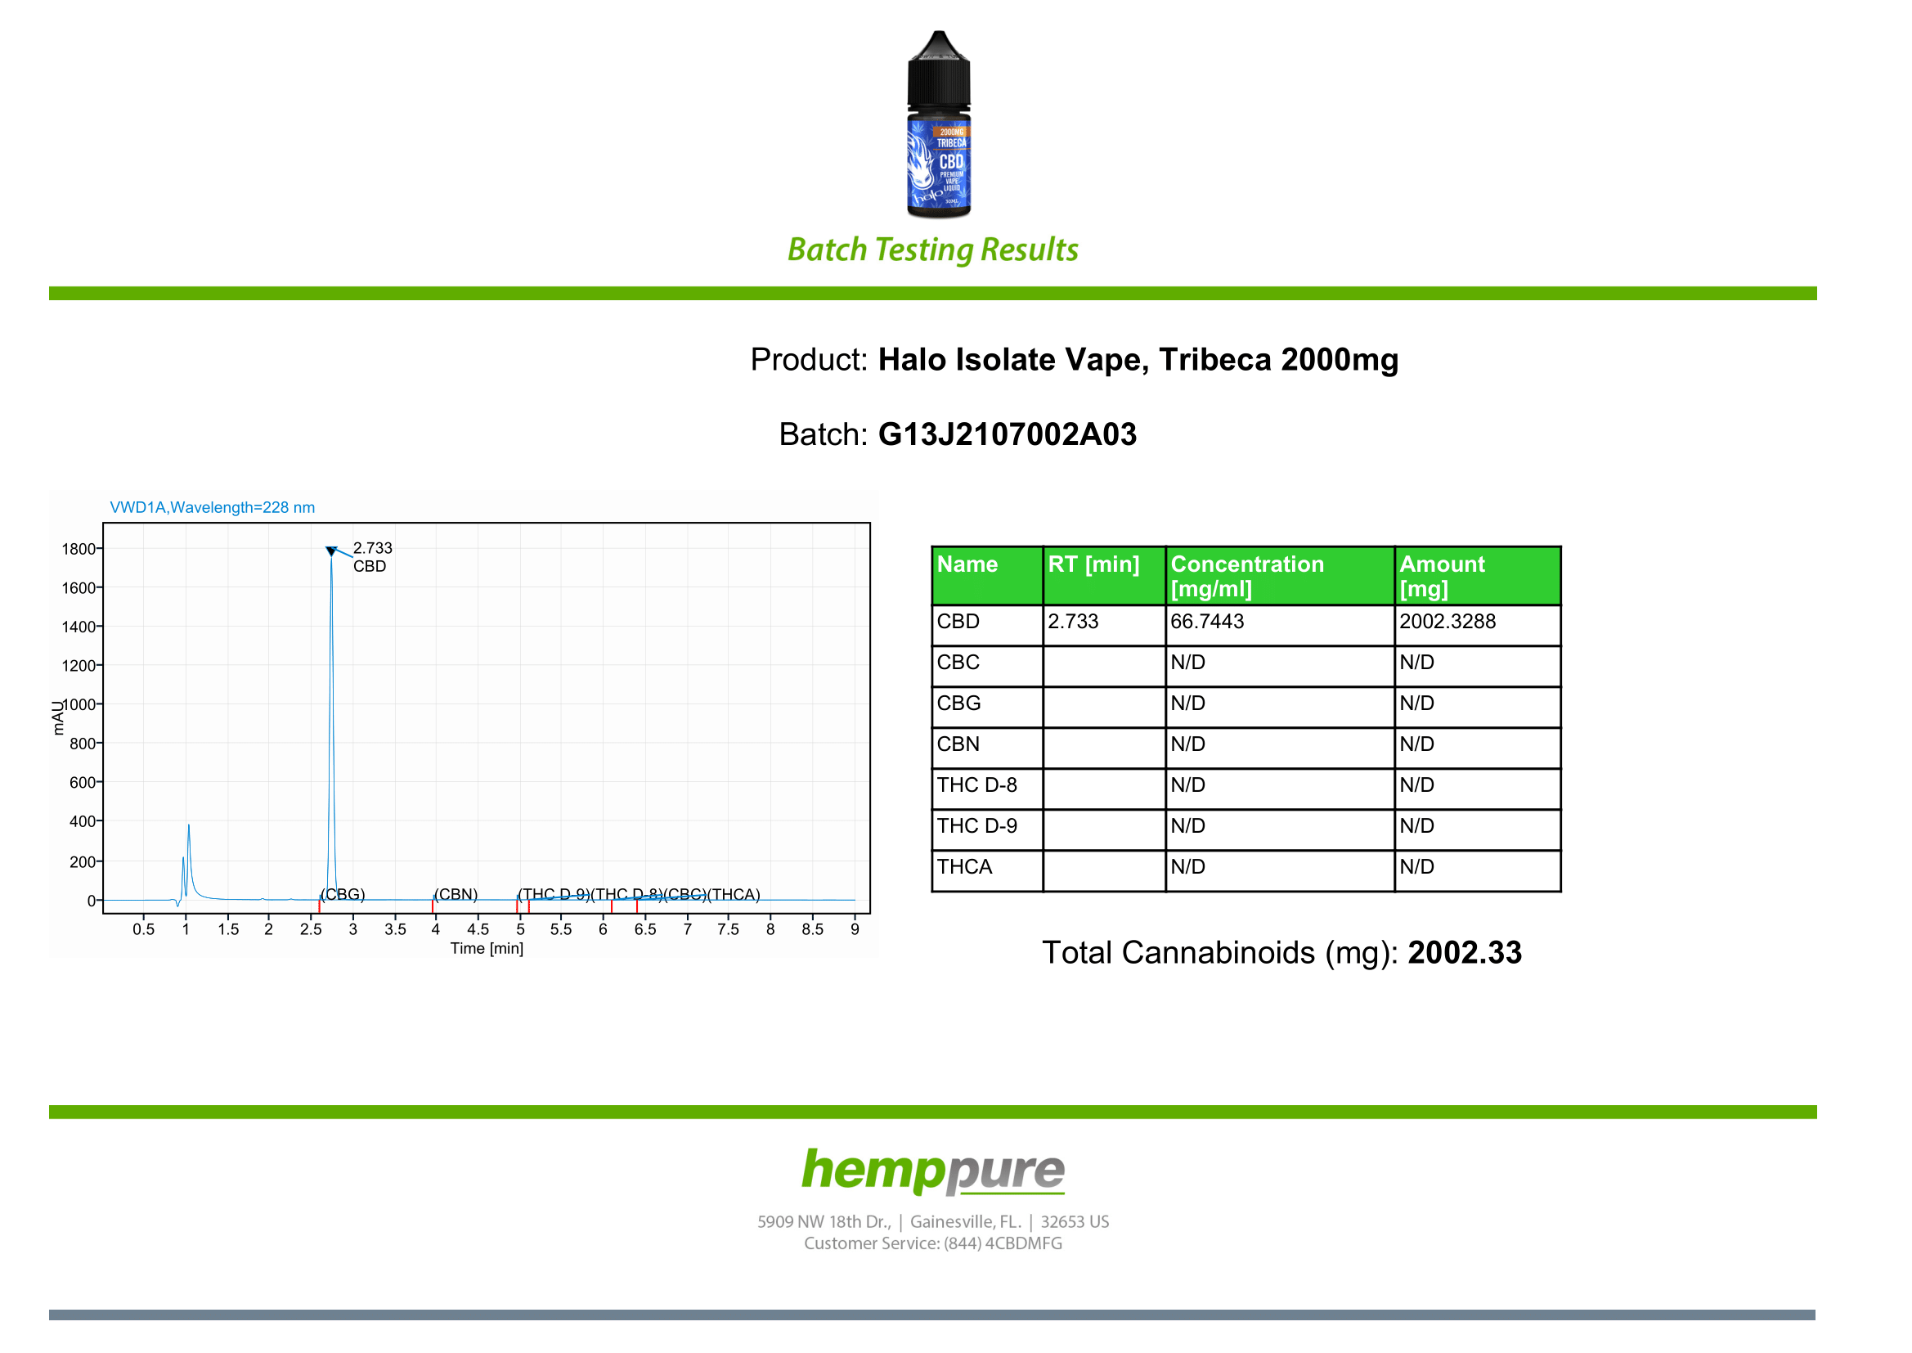Click the 'Name' table header
Screen dimensions: 1912x1353
pyautogui.click(x=987, y=576)
